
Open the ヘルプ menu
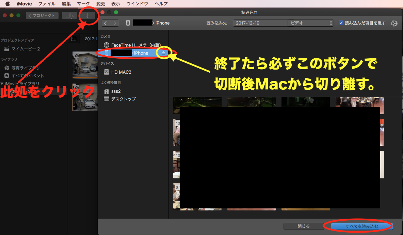(x=161, y=4)
